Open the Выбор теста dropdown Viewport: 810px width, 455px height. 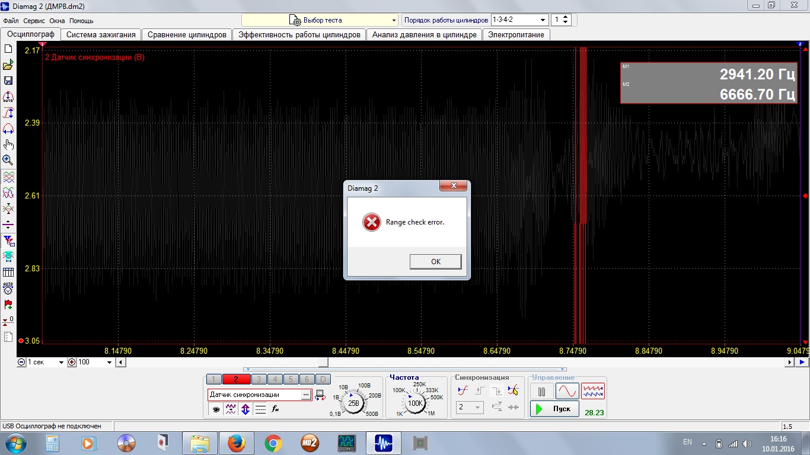tap(320, 20)
